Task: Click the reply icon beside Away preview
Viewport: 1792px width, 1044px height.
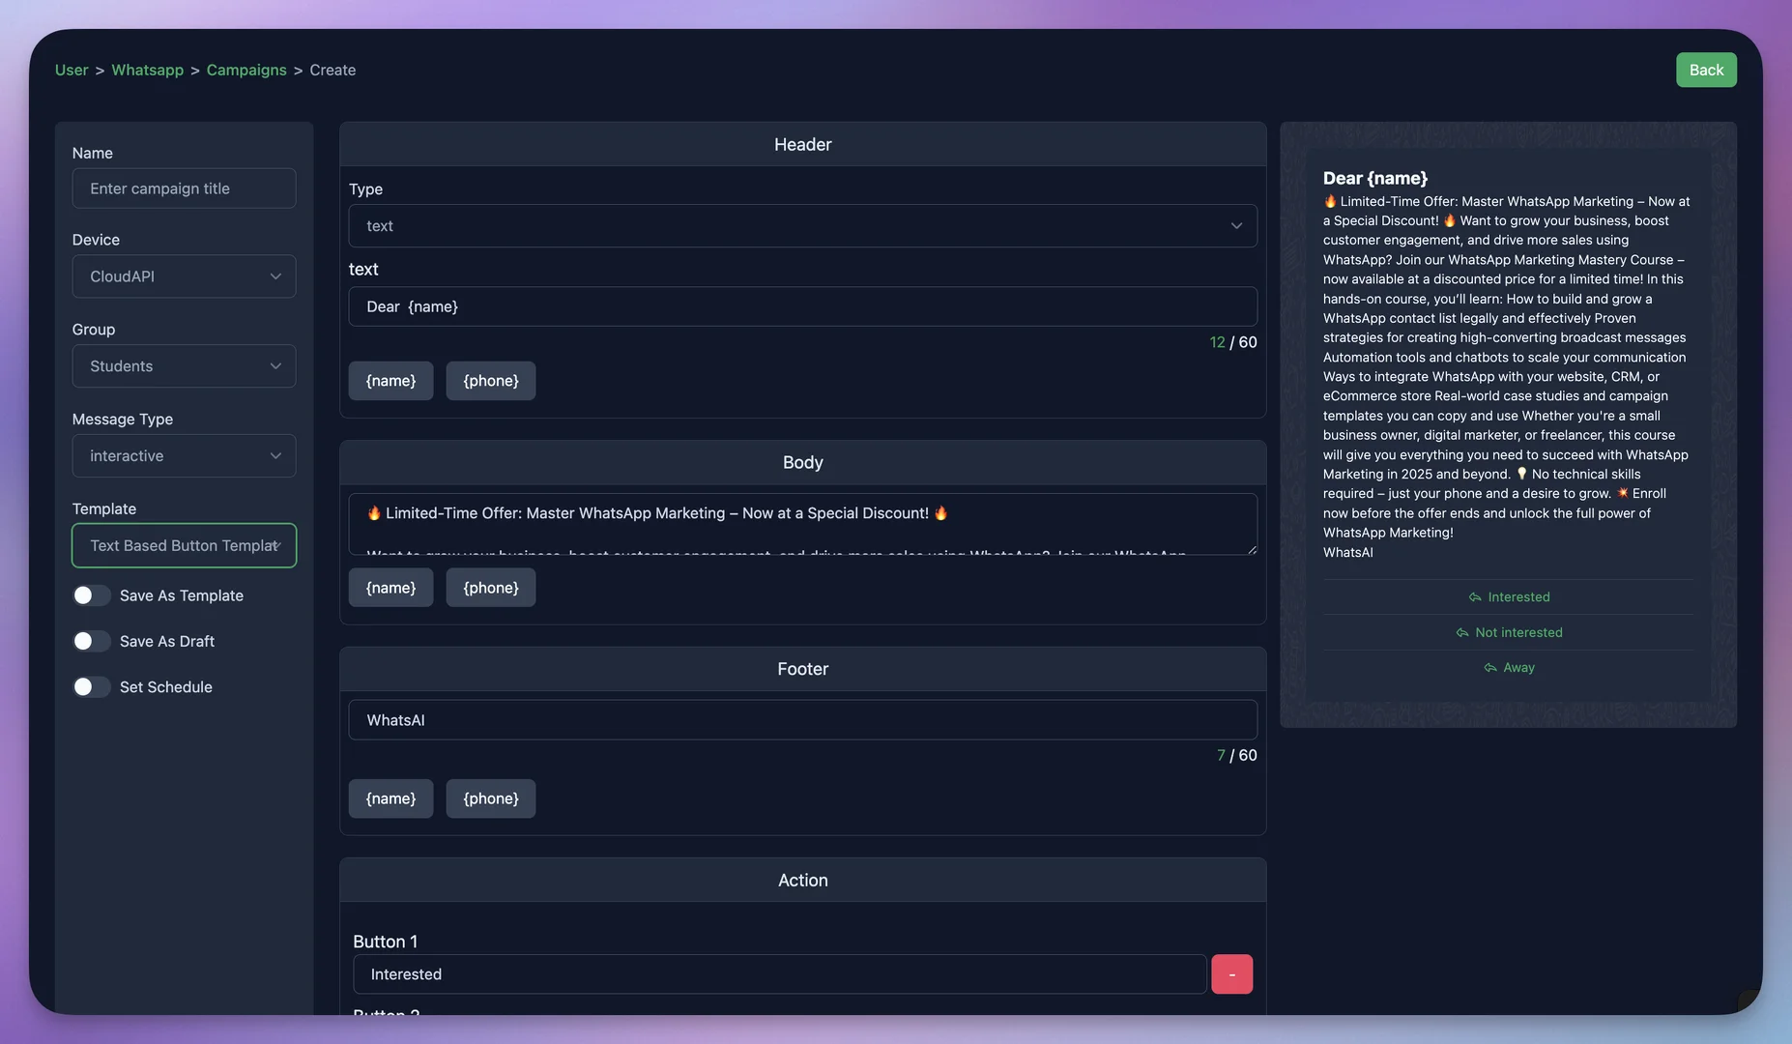Action: coord(1490,668)
